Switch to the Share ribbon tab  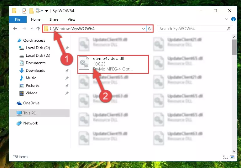click(x=54, y=19)
